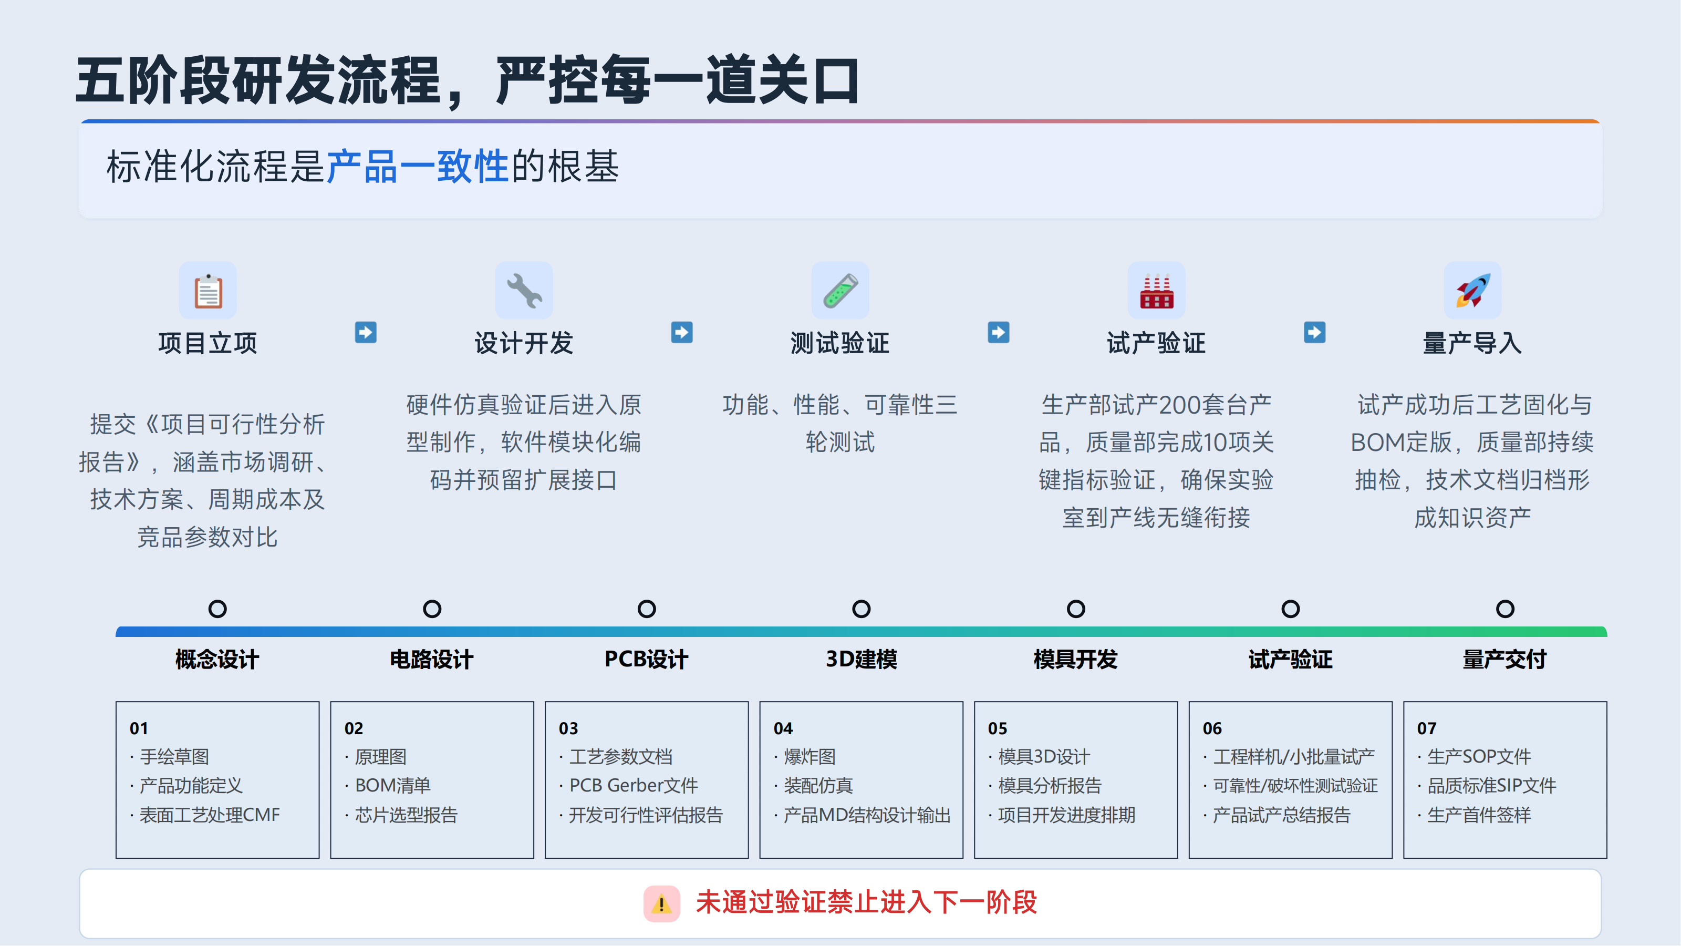This screenshot has width=1681, height=946.
Task: Click 爆炸图 in card 04
Action: tap(810, 757)
